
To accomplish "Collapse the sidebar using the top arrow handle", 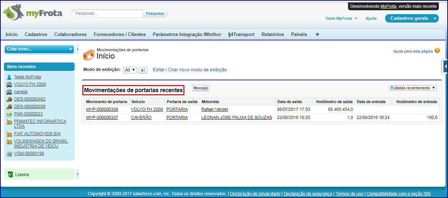I will click(x=77, y=49).
